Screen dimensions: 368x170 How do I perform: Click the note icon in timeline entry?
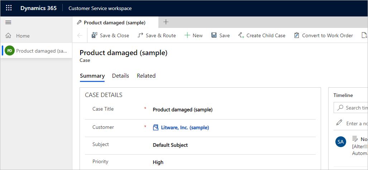[355, 139]
